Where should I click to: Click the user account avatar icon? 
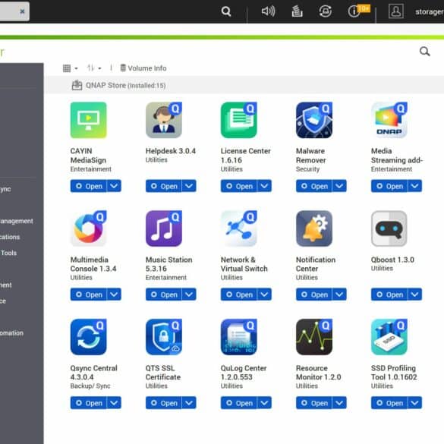coord(396,11)
